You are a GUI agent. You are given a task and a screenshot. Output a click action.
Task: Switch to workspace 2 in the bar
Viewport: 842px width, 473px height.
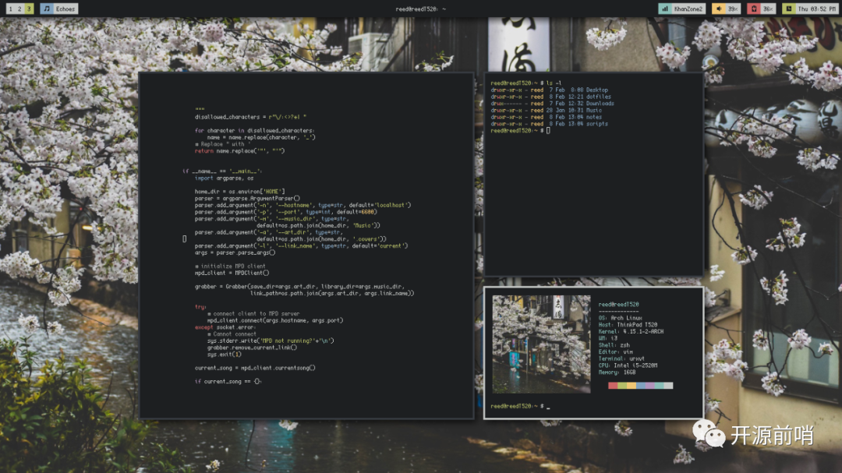(19, 8)
